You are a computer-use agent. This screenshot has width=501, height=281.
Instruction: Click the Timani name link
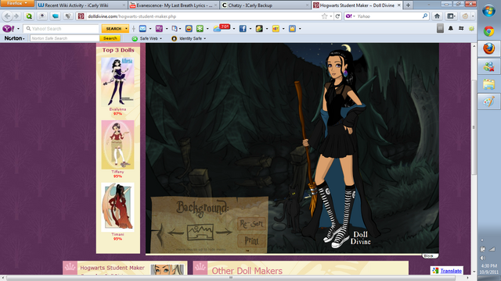[117, 234]
